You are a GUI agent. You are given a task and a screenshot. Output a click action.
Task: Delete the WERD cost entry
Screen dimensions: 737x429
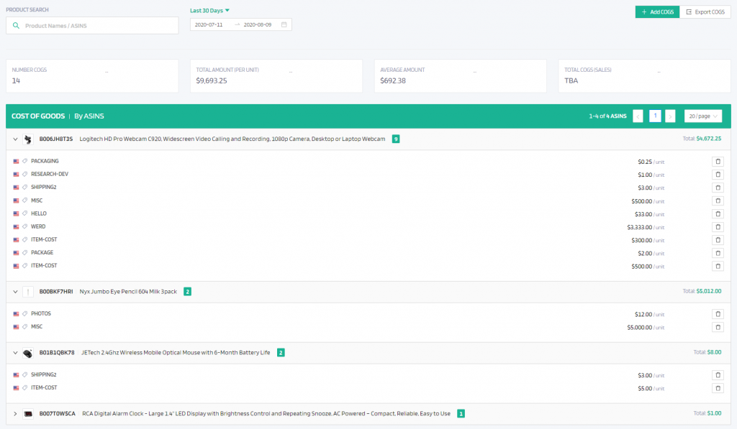(x=718, y=227)
